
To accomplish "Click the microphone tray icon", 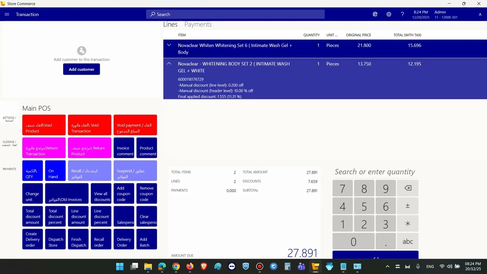I will pos(418,266).
